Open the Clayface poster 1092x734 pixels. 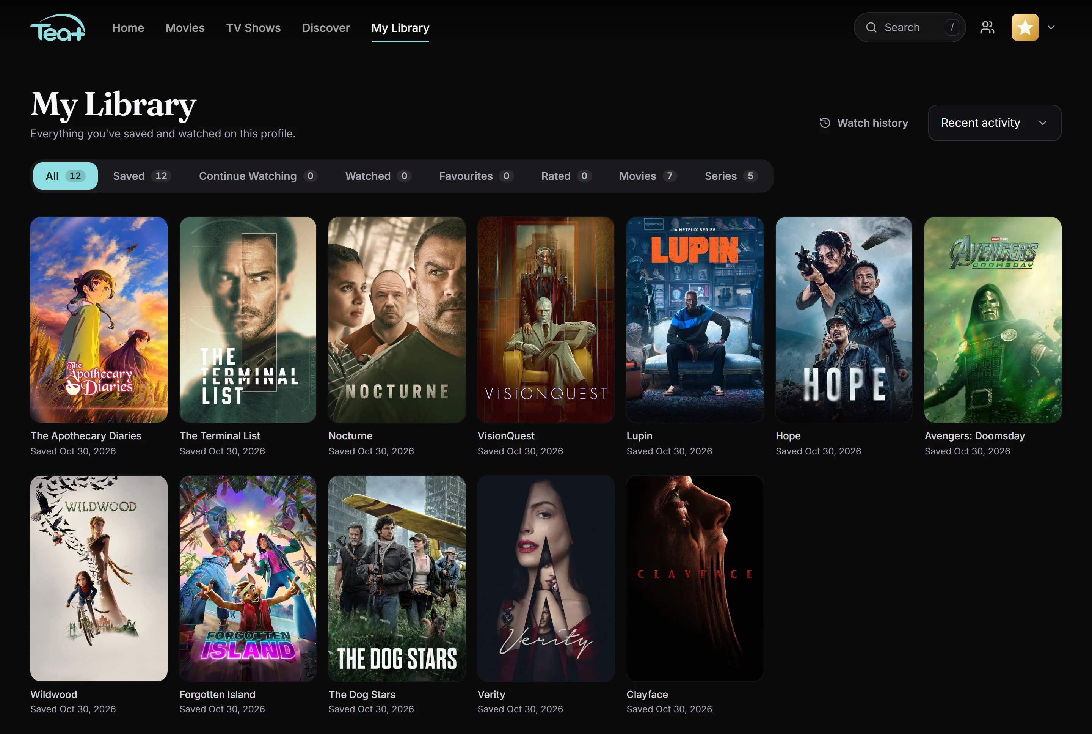pyautogui.click(x=695, y=578)
